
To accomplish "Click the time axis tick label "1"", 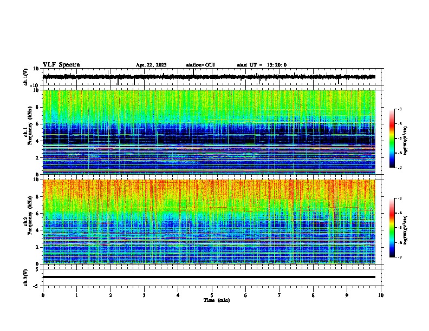I will pyautogui.click(x=77, y=295).
